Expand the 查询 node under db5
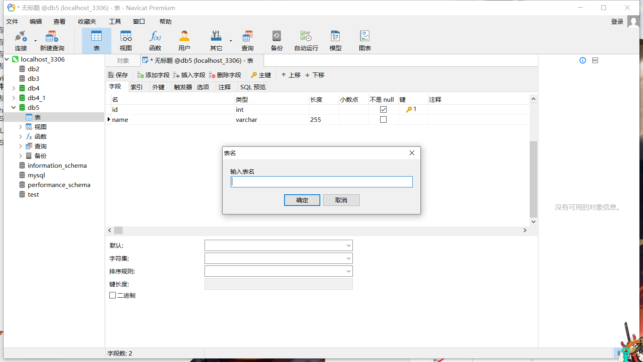This screenshot has height=362, width=643. [20, 146]
